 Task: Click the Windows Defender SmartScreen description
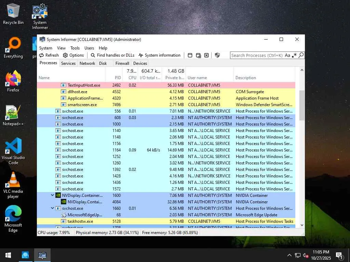pyautogui.click(x=264, y=104)
